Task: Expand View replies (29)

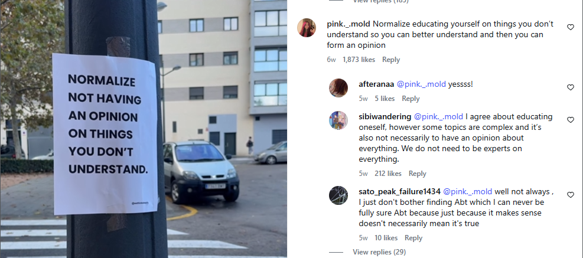Action: click(x=379, y=252)
